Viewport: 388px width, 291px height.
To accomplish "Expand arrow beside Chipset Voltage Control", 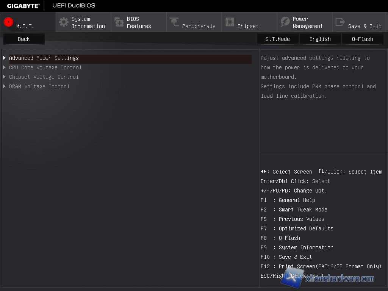I will pyautogui.click(x=4, y=77).
